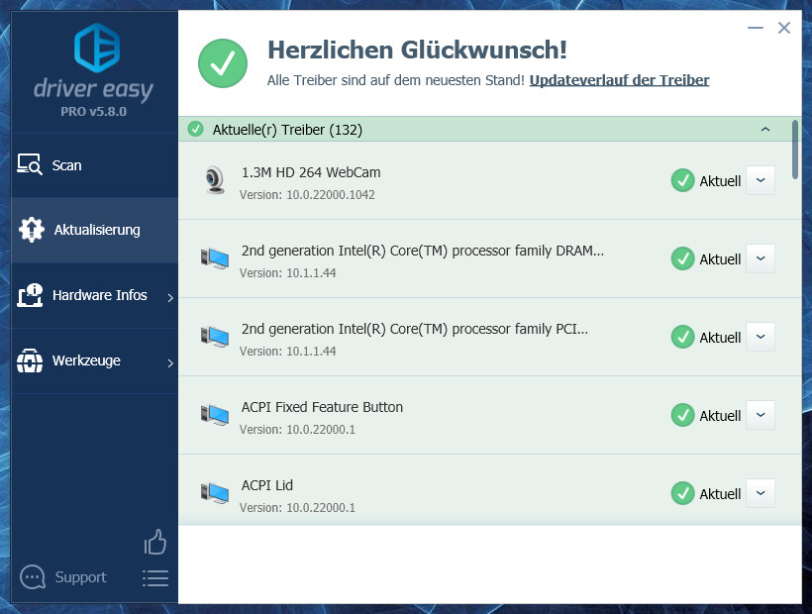Open the hamburger menu icon

point(155,578)
